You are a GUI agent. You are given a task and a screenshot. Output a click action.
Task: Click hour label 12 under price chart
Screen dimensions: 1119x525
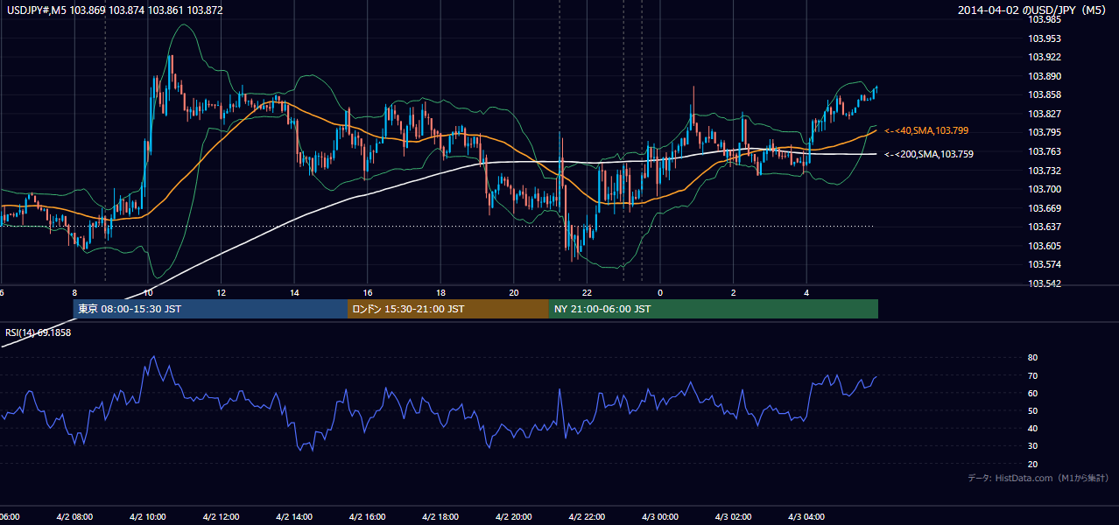pyautogui.click(x=222, y=292)
